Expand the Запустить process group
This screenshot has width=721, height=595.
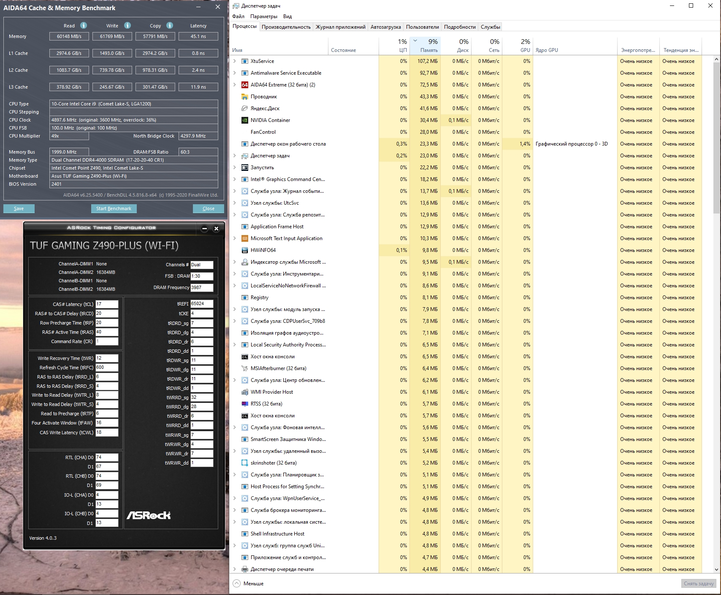point(235,168)
